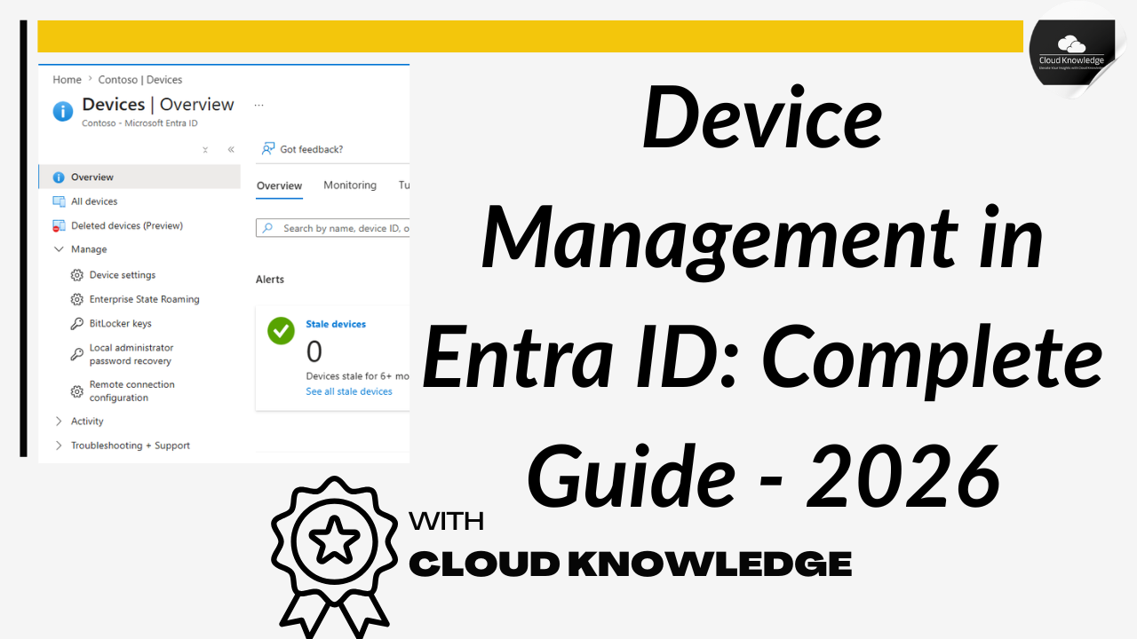Image resolution: width=1137 pixels, height=639 pixels.
Task: Click the All devices icon
Action: pyautogui.click(x=60, y=201)
